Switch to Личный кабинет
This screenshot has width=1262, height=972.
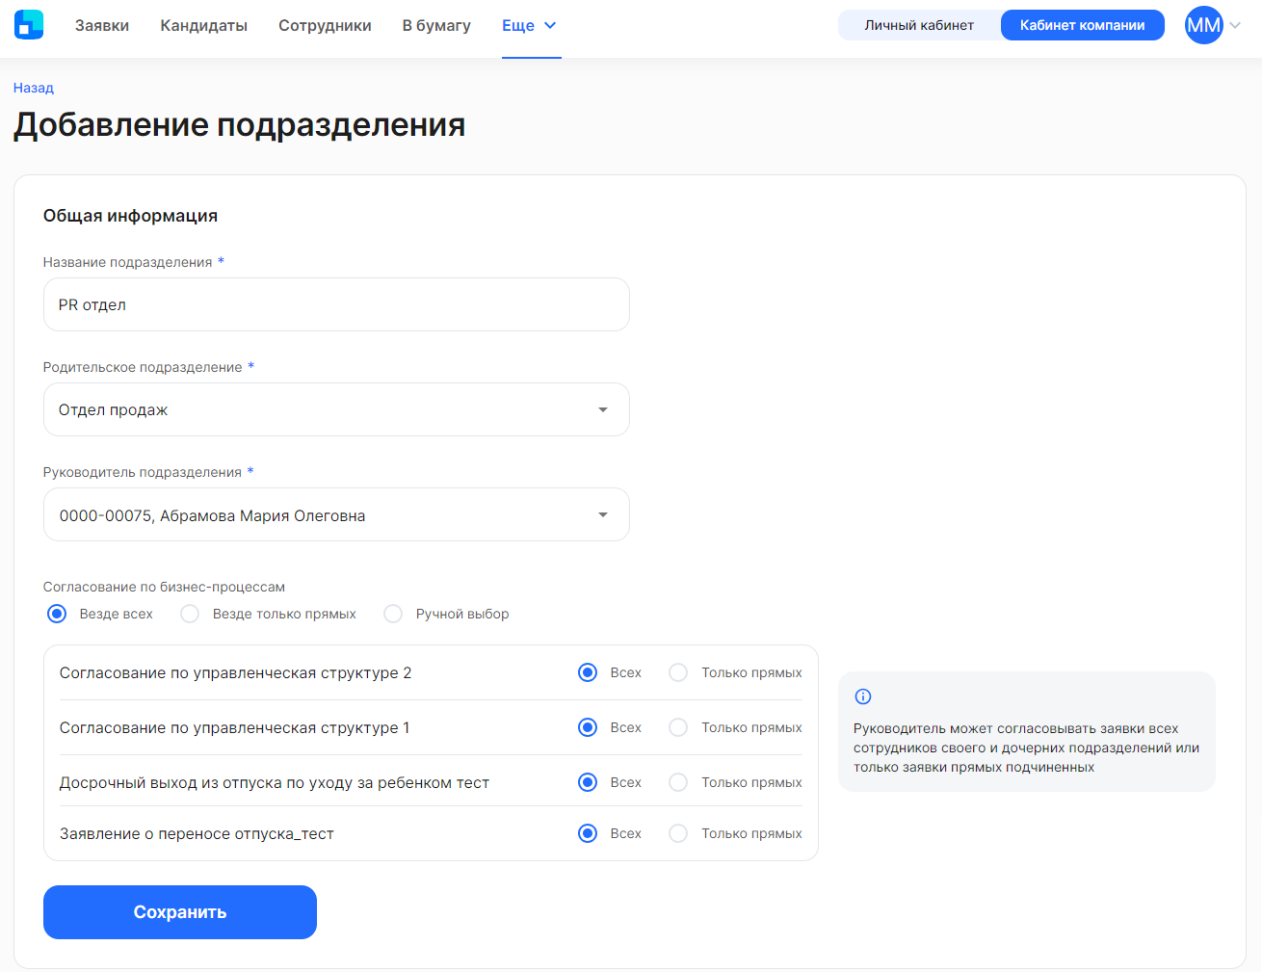919,25
